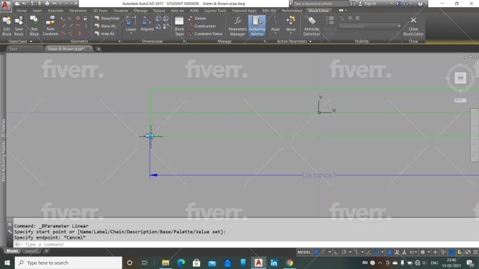Open the Parametric ribbon tab
The height and width of the screenshot is (269, 479).
(78, 11)
